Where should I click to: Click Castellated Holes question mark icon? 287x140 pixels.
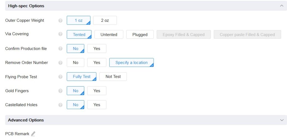point(60,105)
